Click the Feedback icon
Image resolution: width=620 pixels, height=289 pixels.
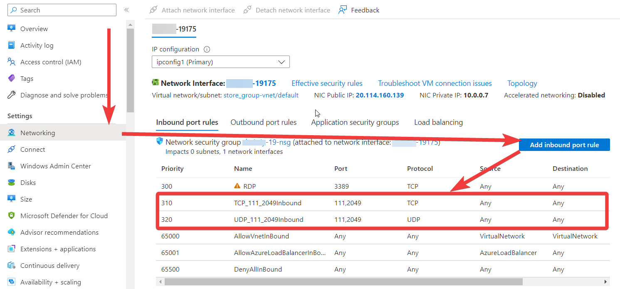[x=343, y=10]
